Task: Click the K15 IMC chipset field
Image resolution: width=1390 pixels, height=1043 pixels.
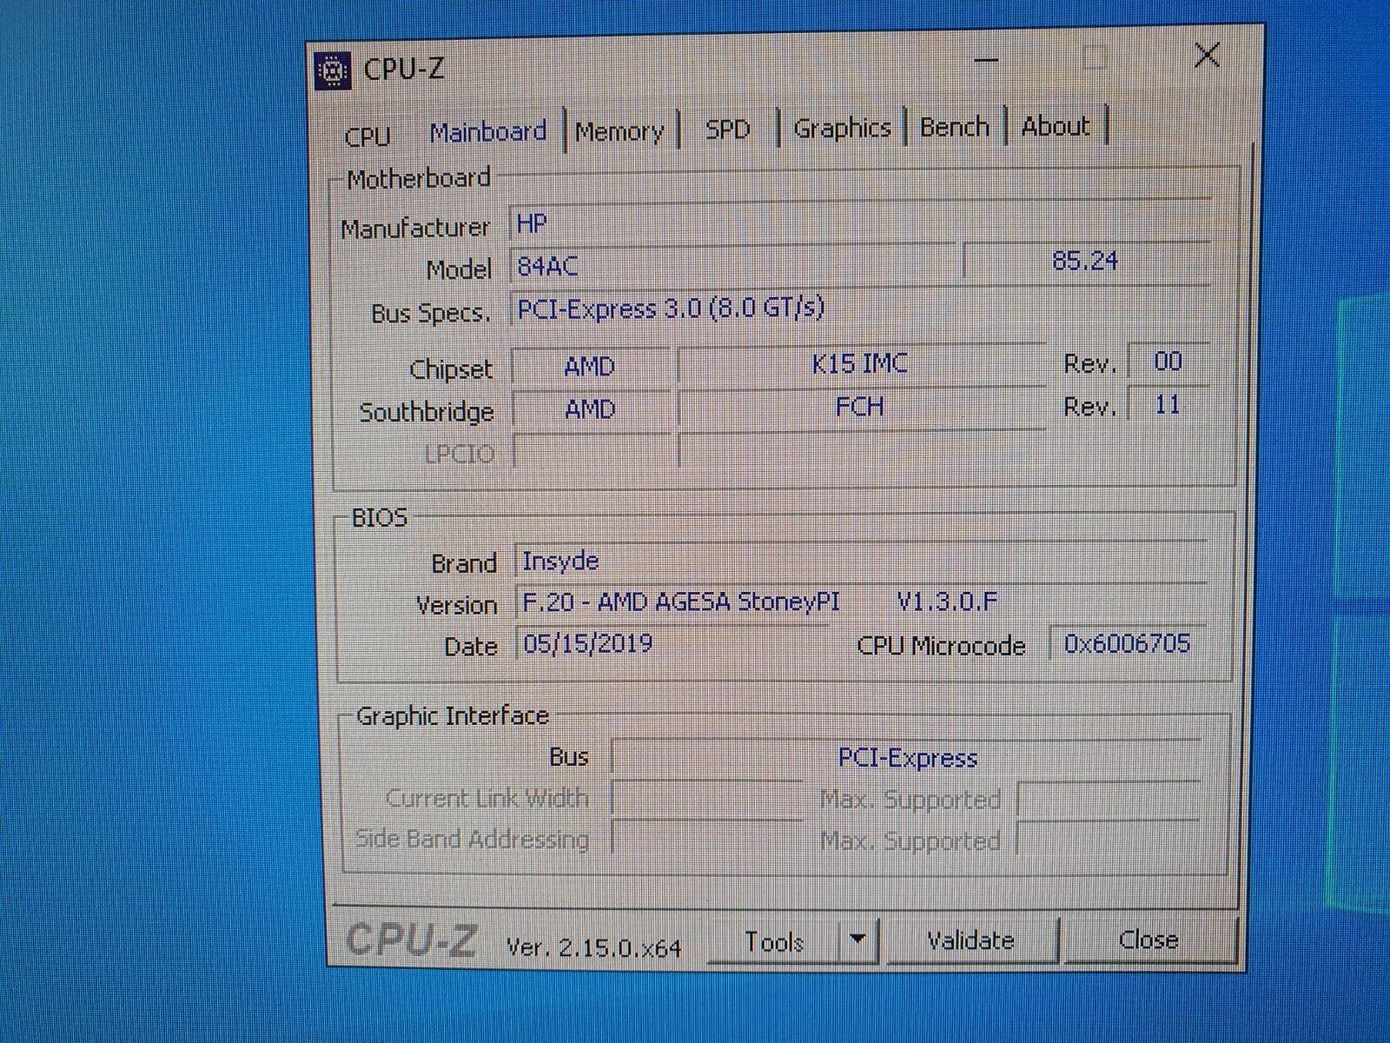Action: tap(860, 363)
